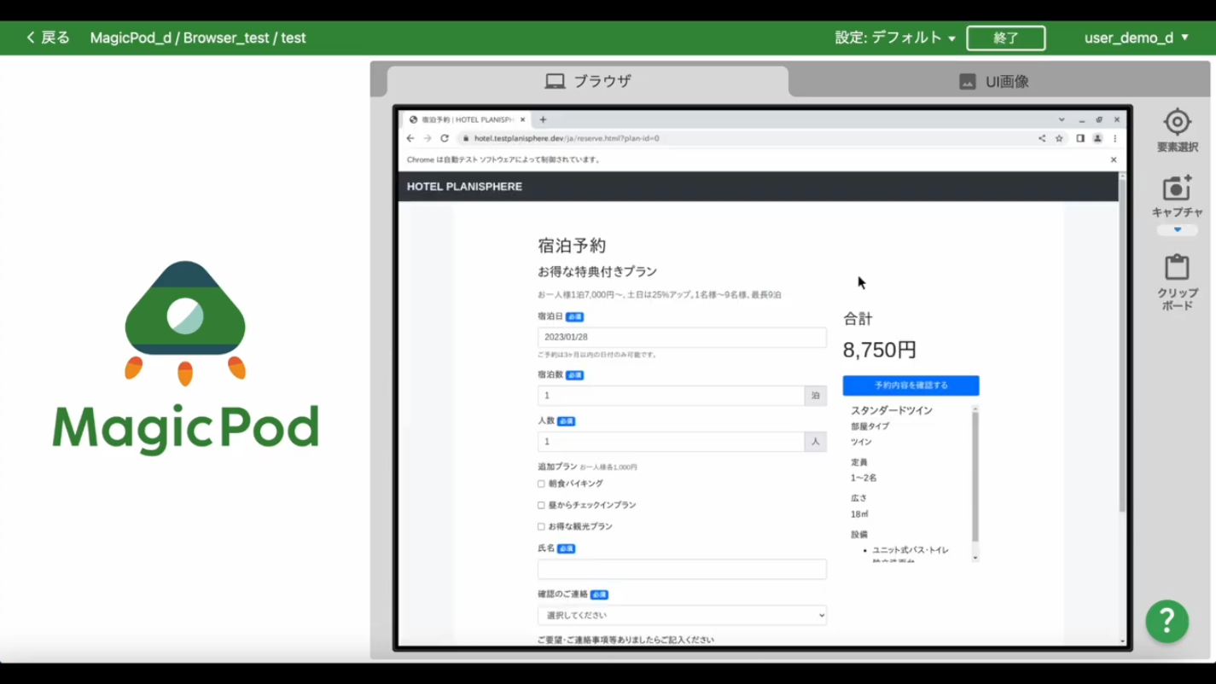Open the クリップボード clipboard icon

pos(1177,267)
